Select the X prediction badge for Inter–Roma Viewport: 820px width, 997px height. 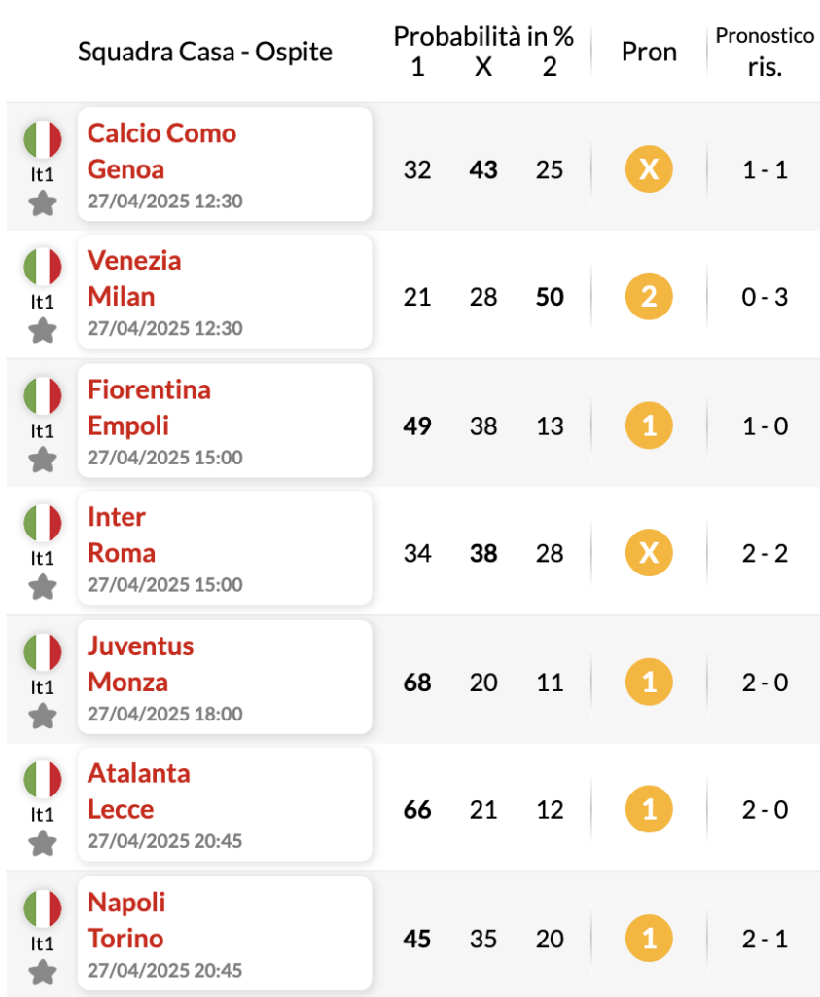[649, 553]
